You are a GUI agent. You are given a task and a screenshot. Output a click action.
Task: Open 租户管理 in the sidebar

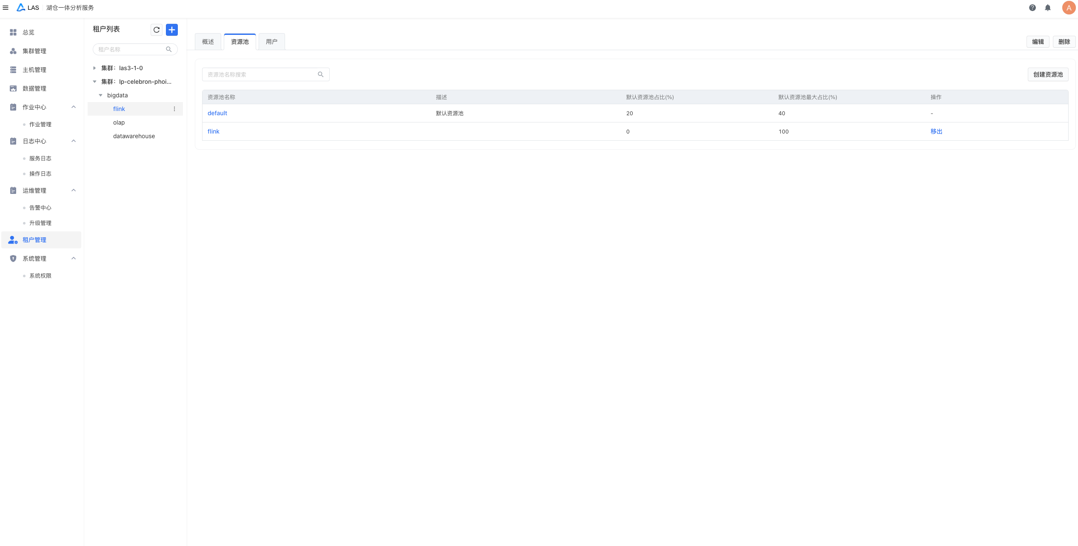(x=41, y=240)
